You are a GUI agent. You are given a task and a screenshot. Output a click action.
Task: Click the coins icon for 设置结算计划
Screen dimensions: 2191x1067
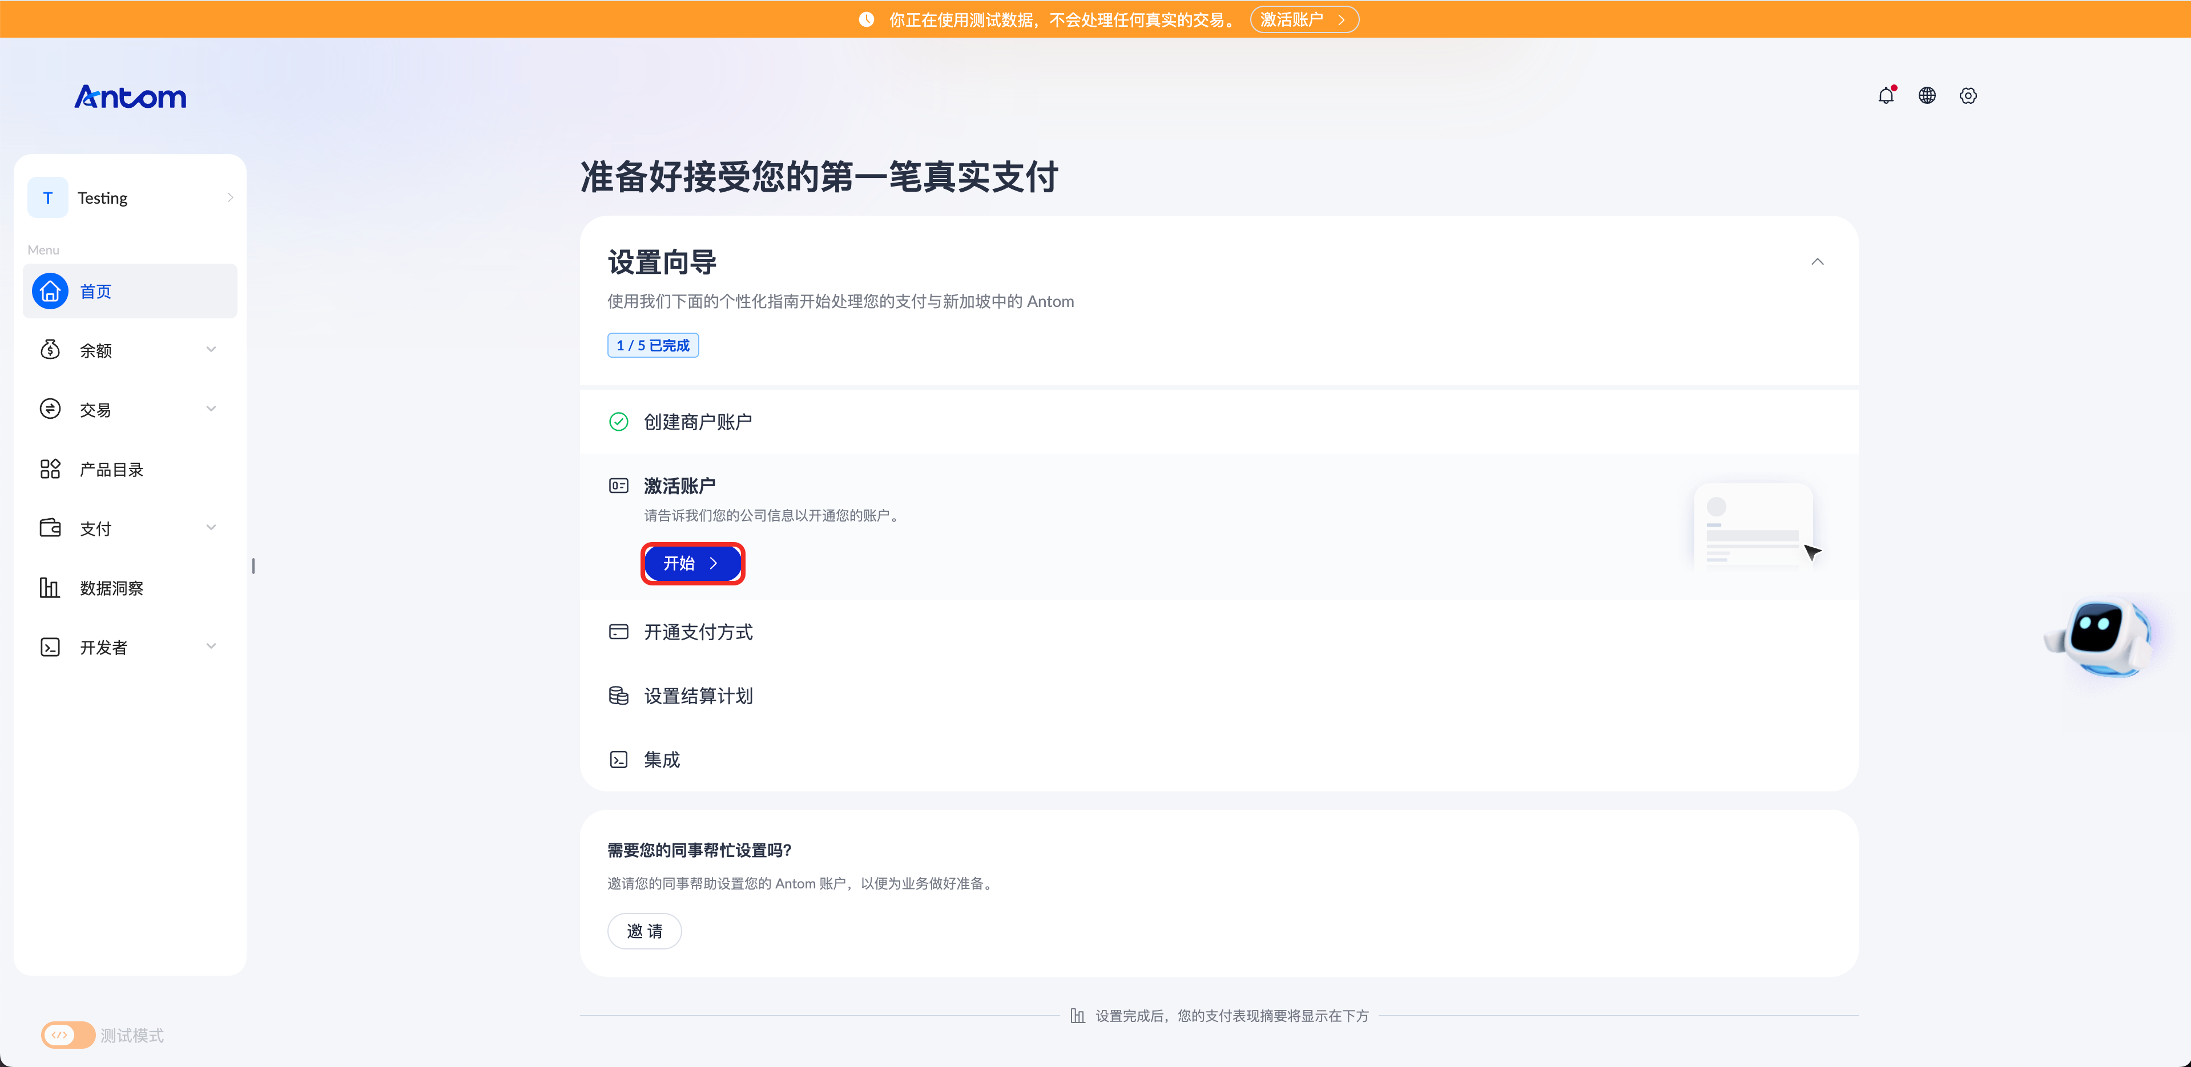pyautogui.click(x=618, y=696)
